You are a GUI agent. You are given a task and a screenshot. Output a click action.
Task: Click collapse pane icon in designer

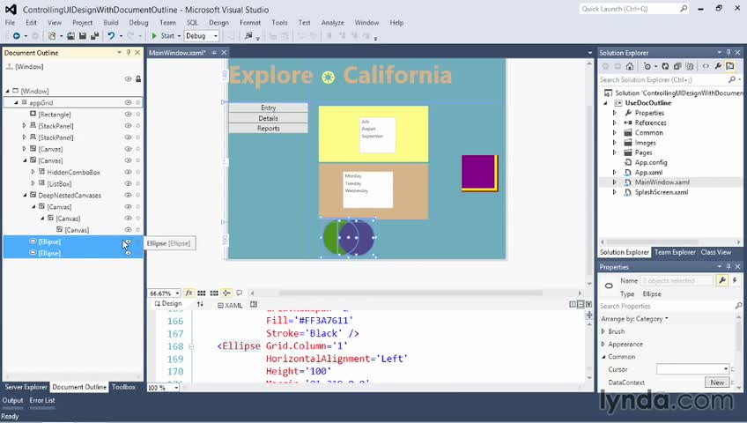click(588, 304)
